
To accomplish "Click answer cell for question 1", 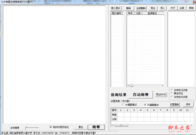I will pos(121,115).
